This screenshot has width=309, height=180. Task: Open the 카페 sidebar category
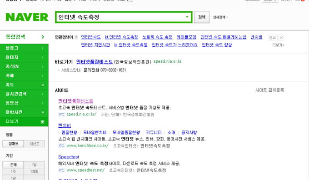coord(24,76)
